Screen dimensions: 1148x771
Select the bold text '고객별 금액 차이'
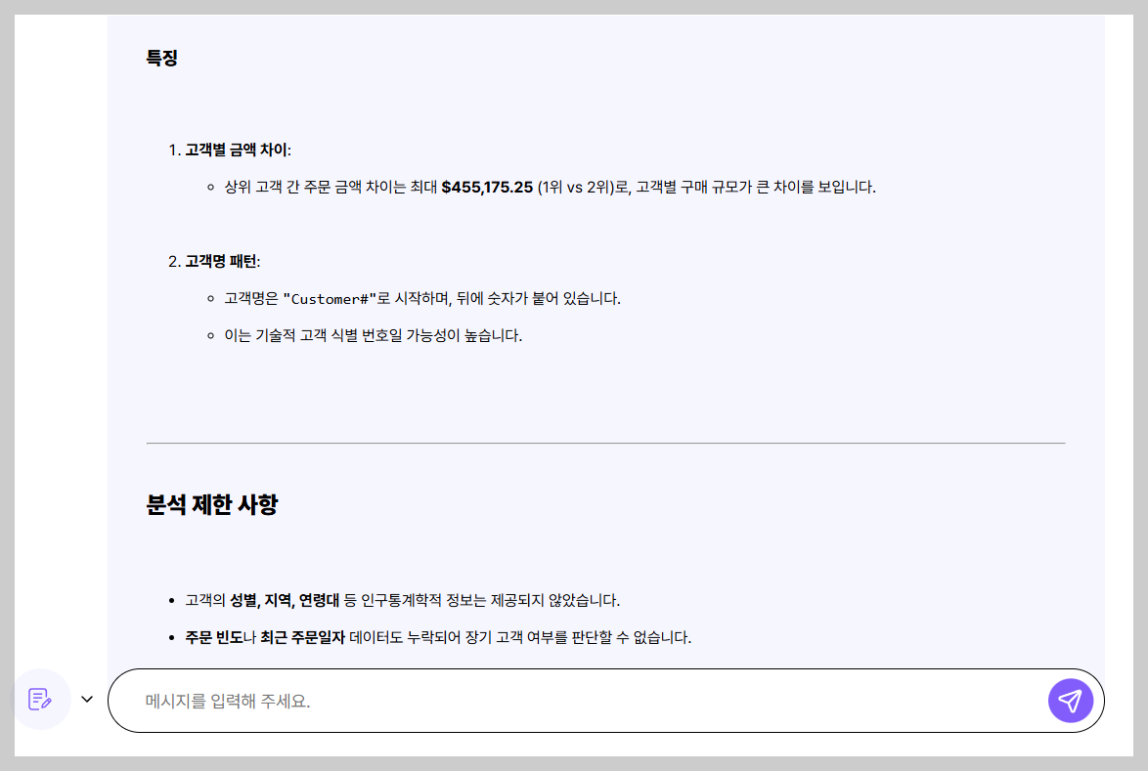click(236, 149)
